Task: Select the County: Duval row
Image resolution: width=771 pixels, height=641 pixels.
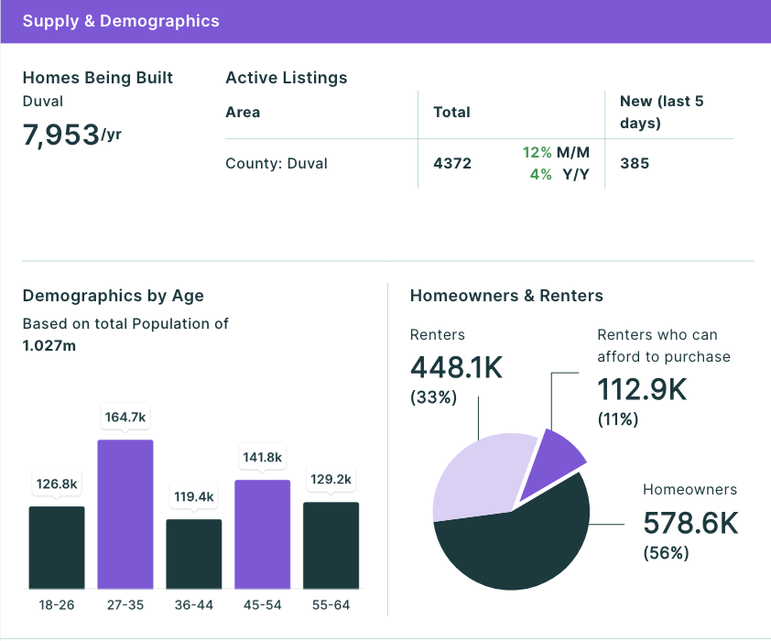Action: [x=480, y=164]
